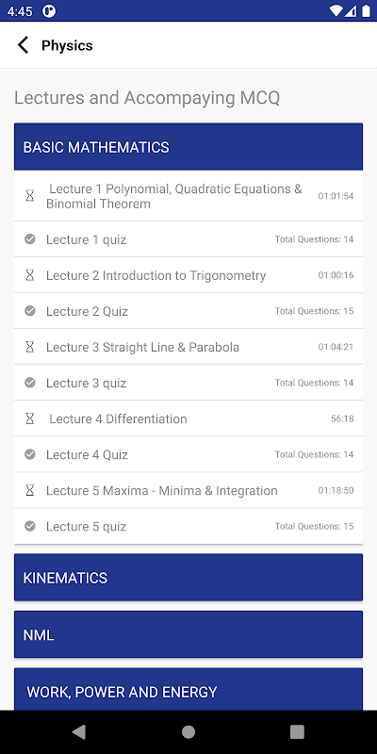Click the checkmark icon beside Lecture 2 Quiz
Viewport: 377px width, 754px height.
point(30,311)
